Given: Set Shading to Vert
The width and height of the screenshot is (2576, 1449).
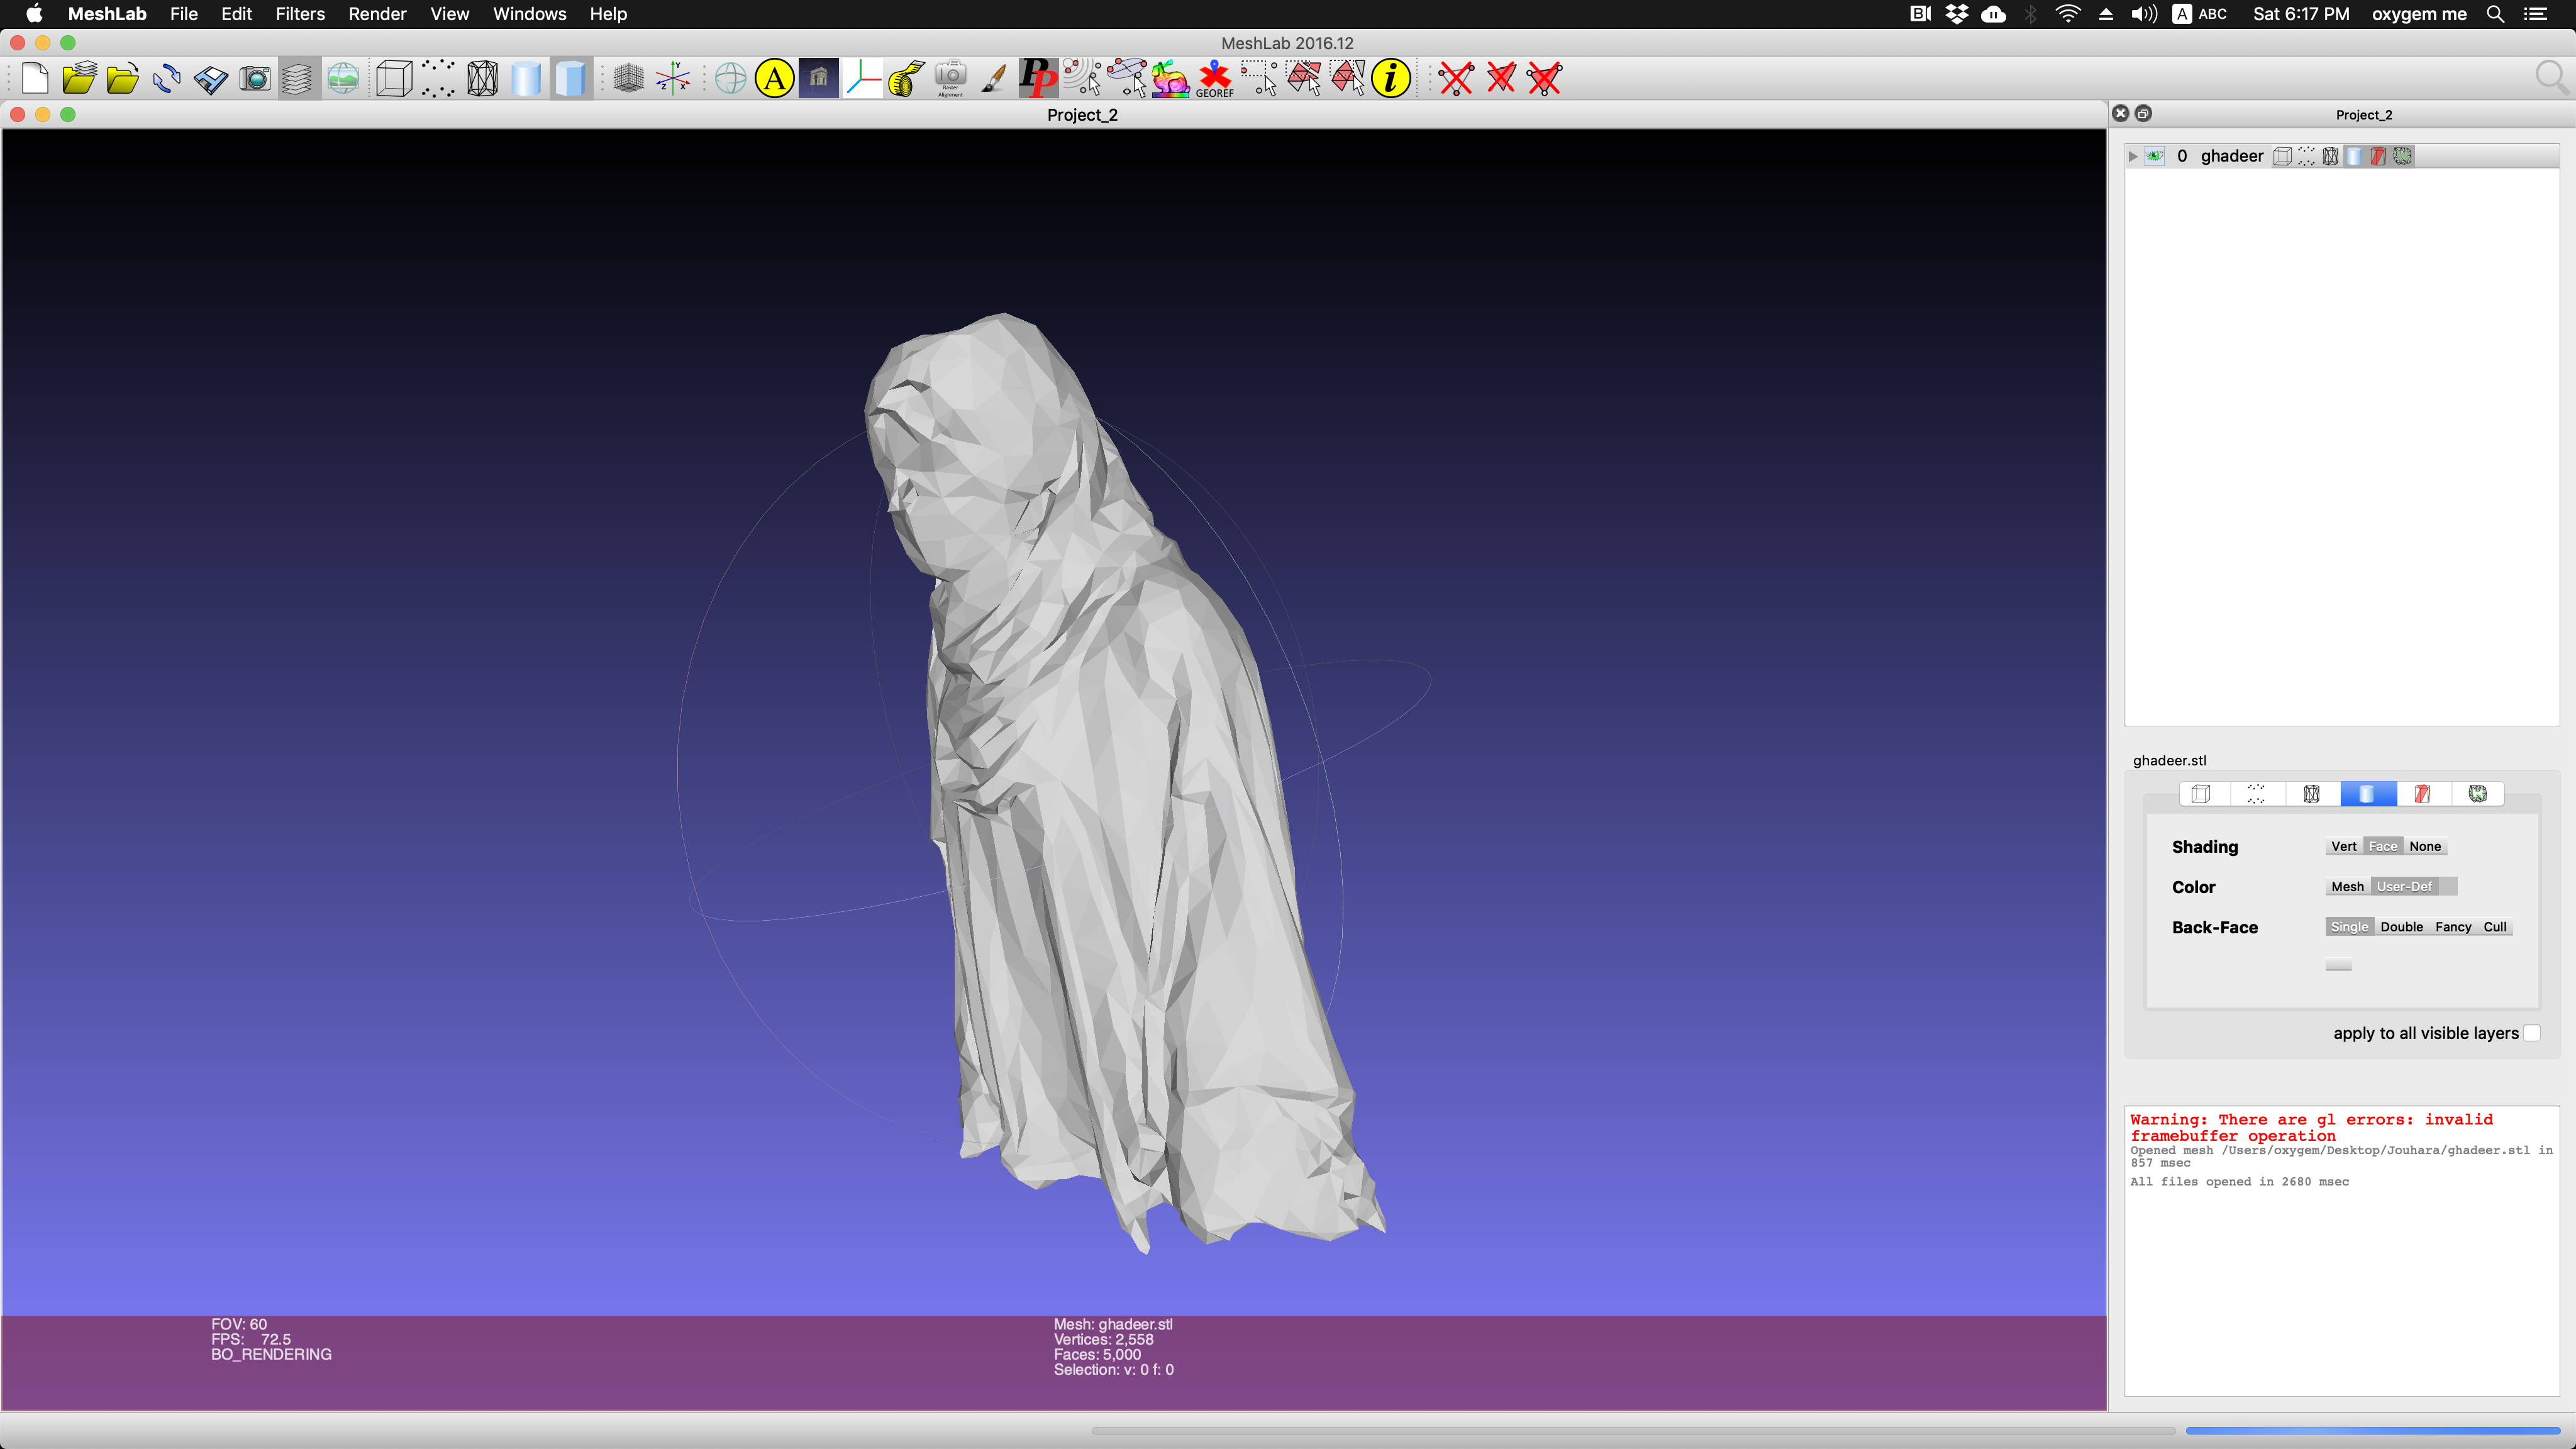Looking at the screenshot, I should 2343,846.
